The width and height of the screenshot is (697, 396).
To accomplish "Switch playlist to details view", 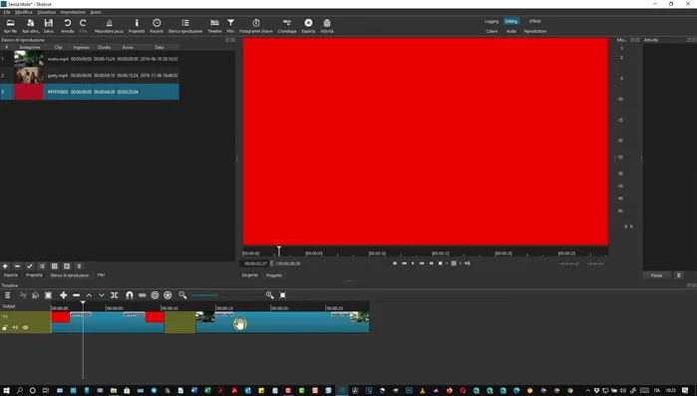I will tap(42, 266).
